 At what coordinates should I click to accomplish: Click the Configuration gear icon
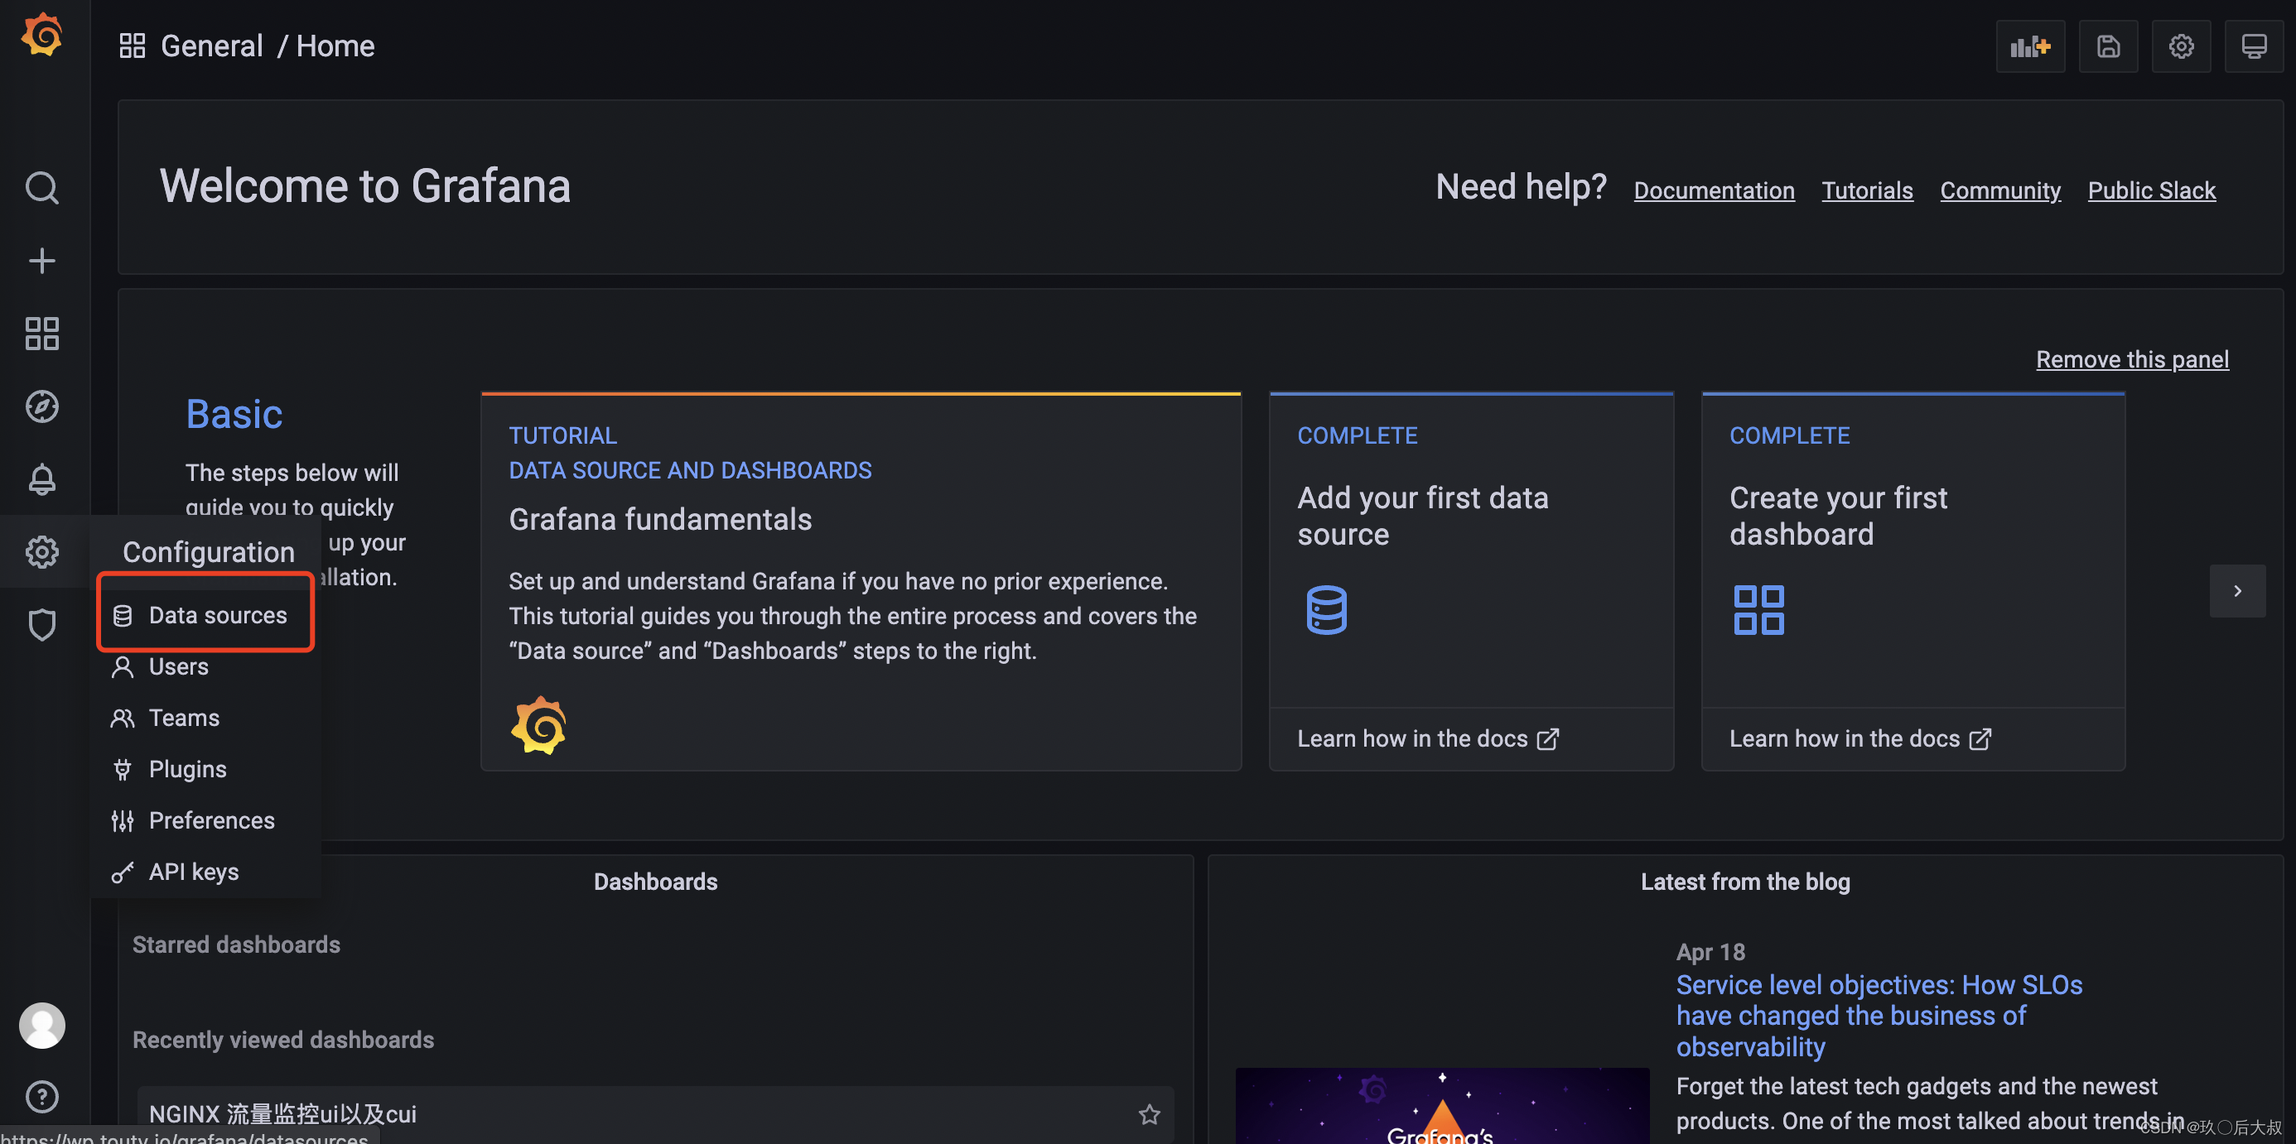(x=41, y=551)
